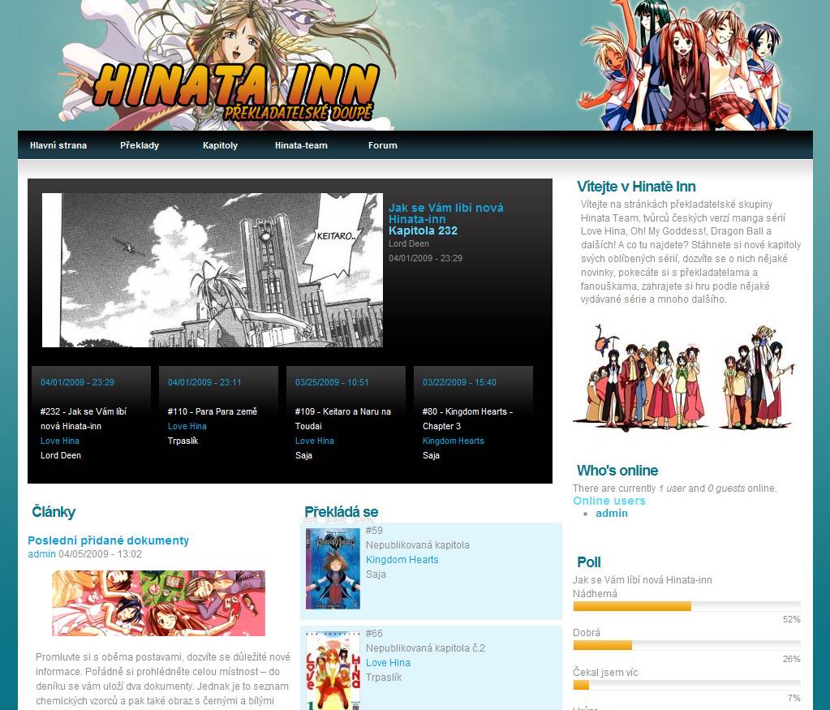This screenshot has width=830, height=710.
Task: Click the 'Čekal jsem víc' poll result bar
Action: pos(686,685)
